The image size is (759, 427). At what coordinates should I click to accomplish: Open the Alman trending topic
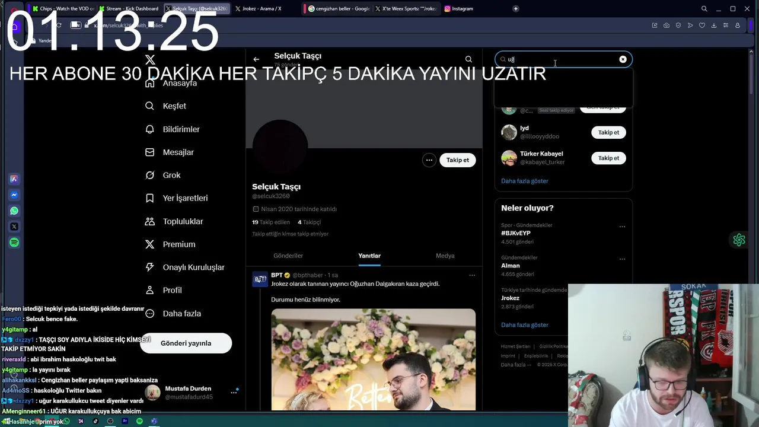tap(510, 266)
